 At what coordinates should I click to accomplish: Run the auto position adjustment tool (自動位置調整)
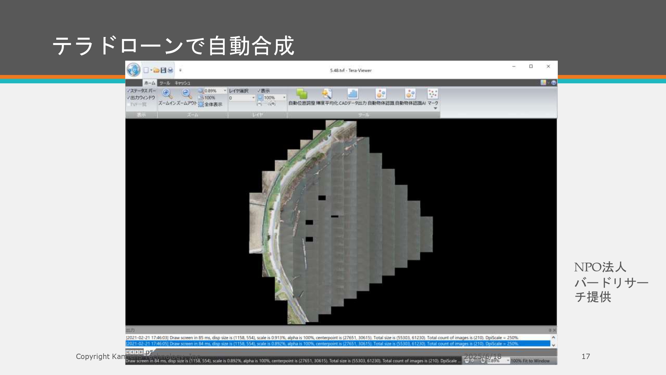coord(302,94)
